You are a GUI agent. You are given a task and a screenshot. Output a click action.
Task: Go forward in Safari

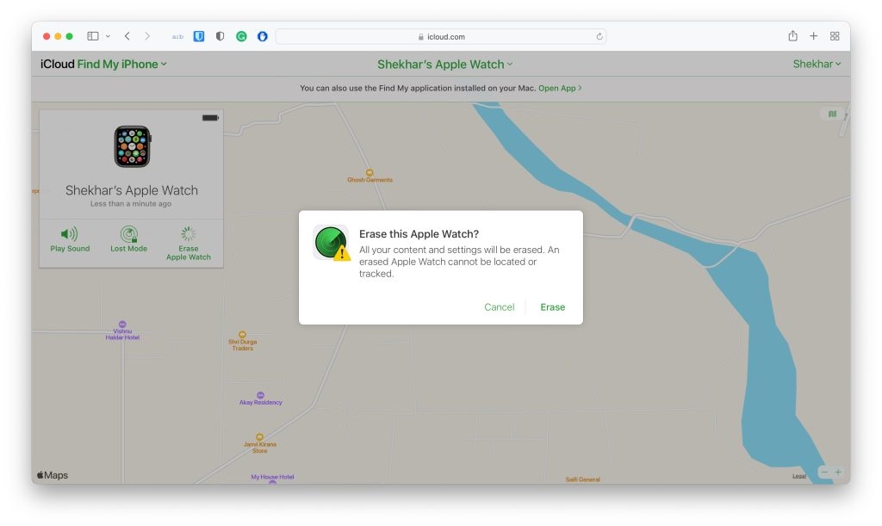pyautogui.click(x=147, y=36)
